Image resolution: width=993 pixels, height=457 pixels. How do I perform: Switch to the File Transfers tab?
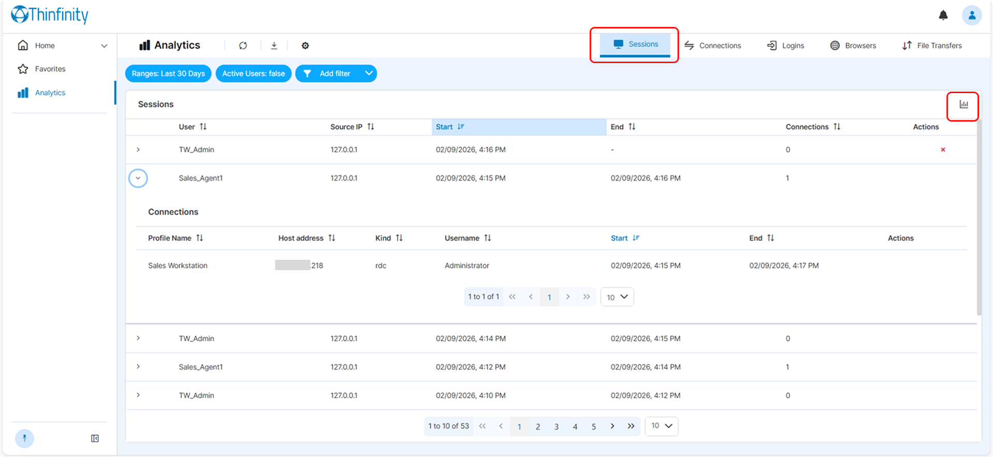click(x=932, y=46)
